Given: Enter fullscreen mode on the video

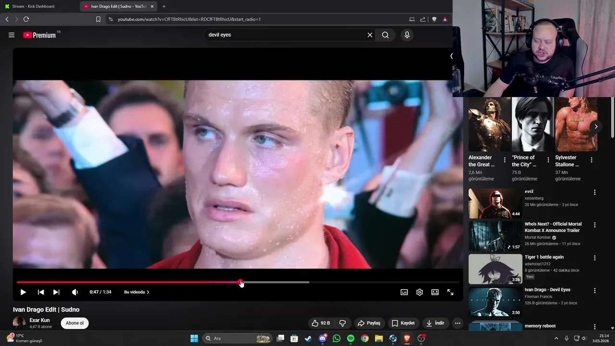Looking at the screenshot, I should point(450,292).
